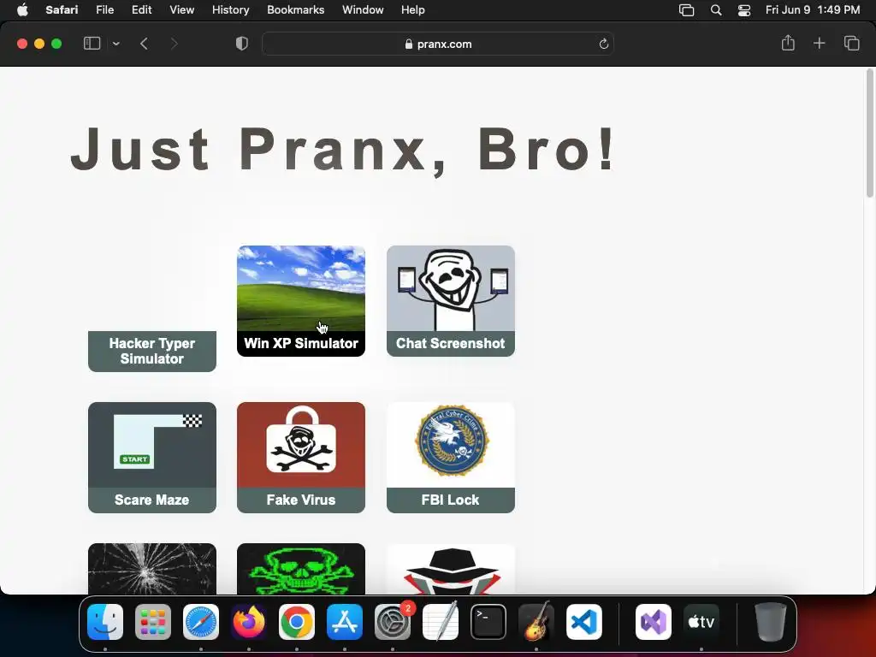Go back to the previous page

click(x=144, y=44)
